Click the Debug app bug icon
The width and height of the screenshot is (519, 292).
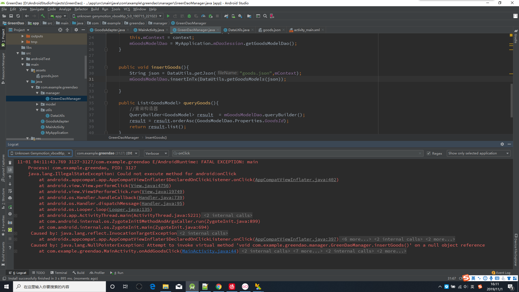tap(189, 16)
